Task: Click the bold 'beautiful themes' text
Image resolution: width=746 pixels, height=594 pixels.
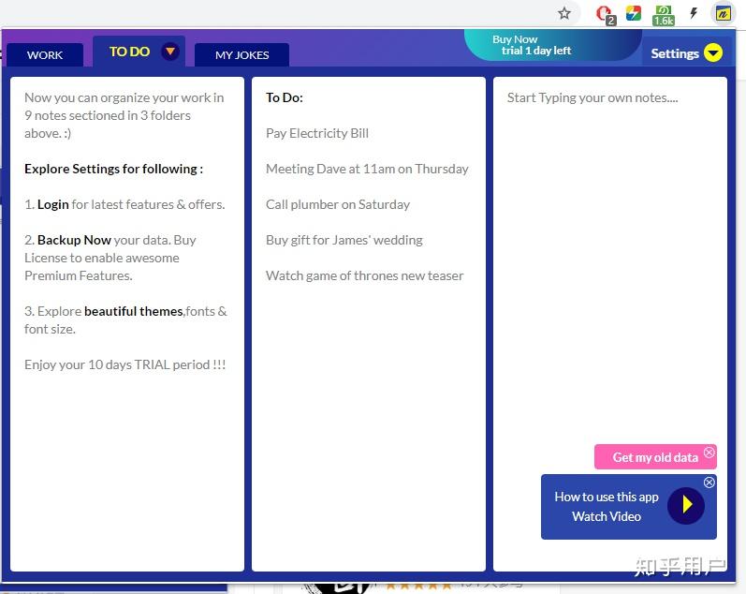Action: (134, 312)
